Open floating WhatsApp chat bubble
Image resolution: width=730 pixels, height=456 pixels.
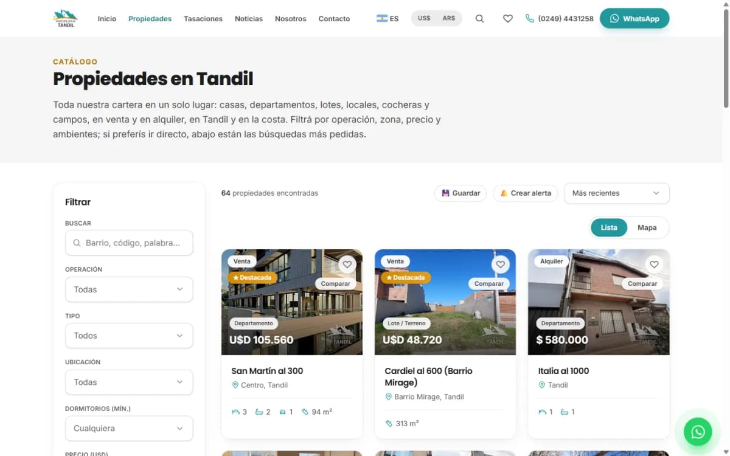pyautogui.click(x=698, y=432)
